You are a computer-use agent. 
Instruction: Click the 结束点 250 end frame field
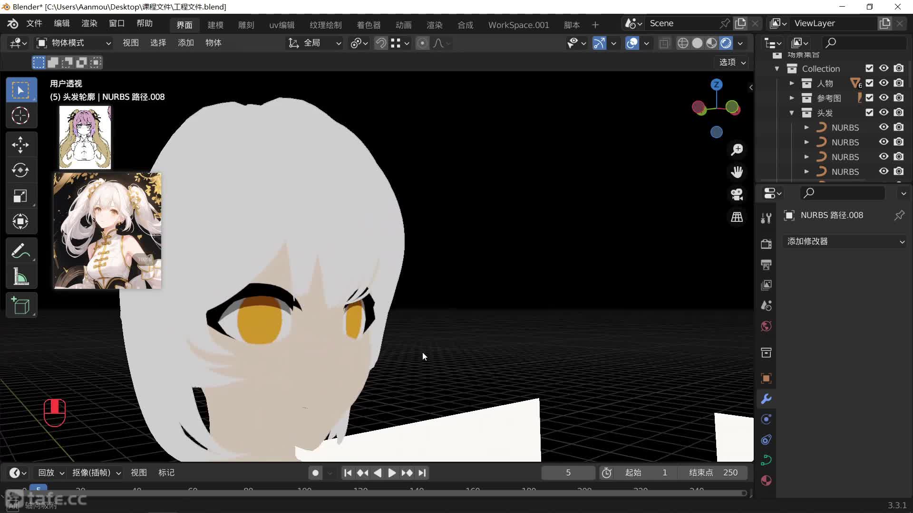[x=713, y=473]
